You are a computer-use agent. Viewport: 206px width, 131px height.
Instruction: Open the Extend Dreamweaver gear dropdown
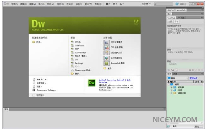coord(115,4)
